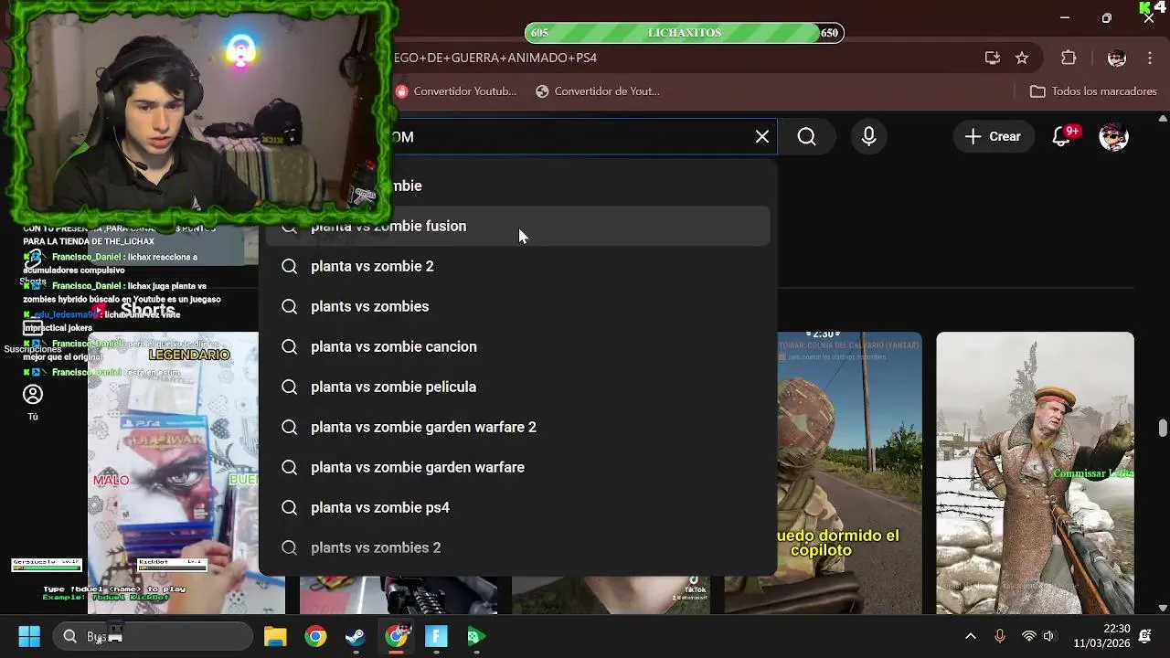Choose suggestion planta vs zombie ps4
Image resolution: width=1170 pixels, height=658 pixels.
pos(518,507)
